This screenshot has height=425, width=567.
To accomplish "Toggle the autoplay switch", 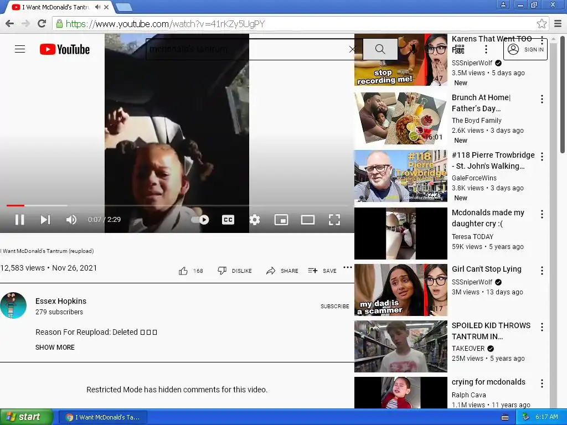I will coord(200,219).
